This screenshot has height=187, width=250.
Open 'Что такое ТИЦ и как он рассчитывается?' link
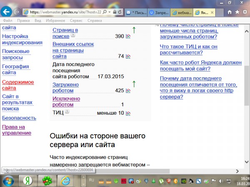pos(189,49)
